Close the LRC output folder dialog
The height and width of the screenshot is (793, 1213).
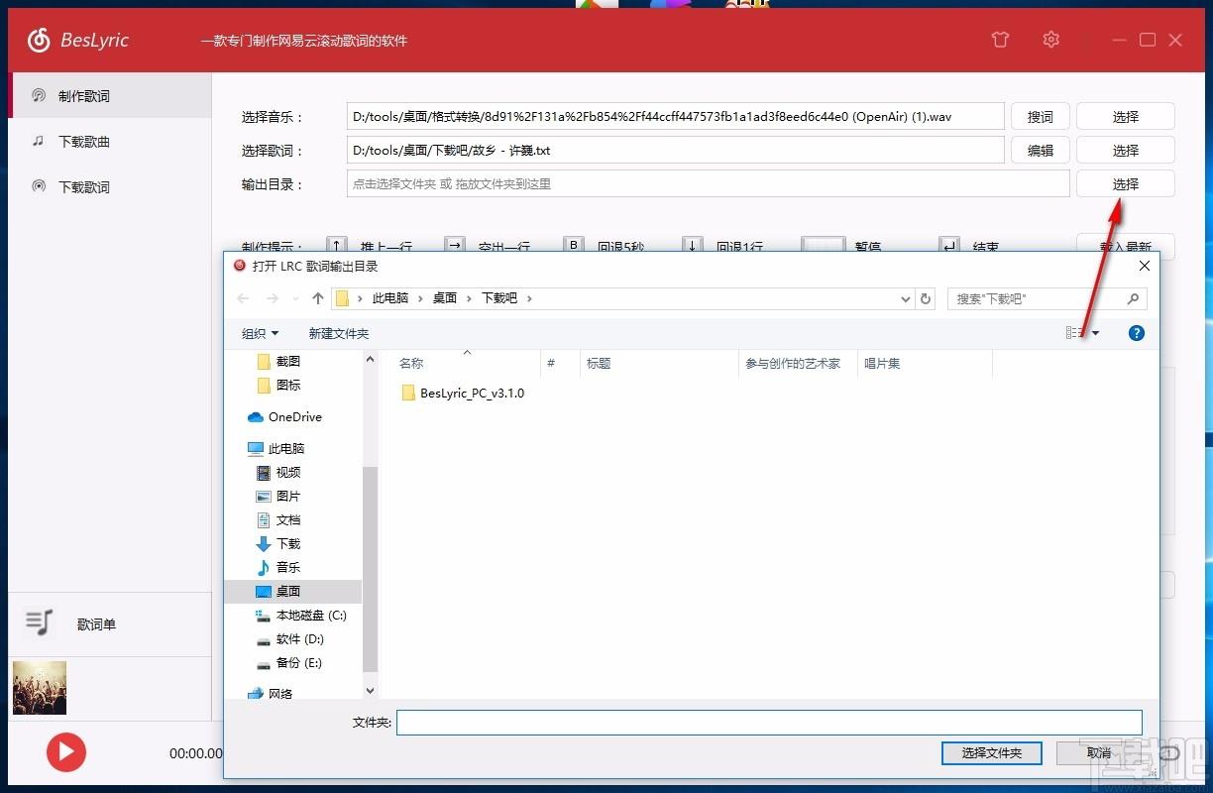click(1145, 266)
